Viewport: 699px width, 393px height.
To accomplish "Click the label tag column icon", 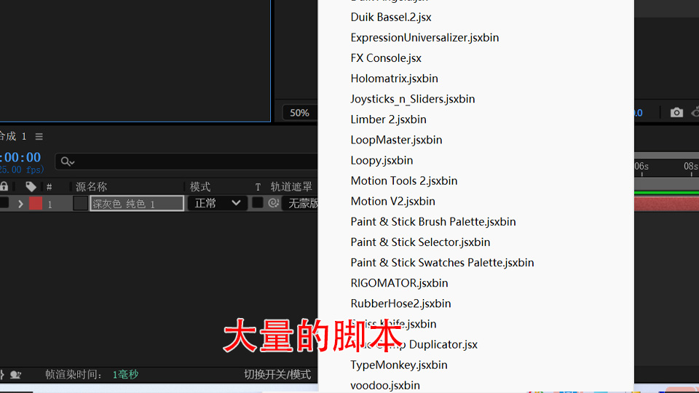I will [31, 186].
